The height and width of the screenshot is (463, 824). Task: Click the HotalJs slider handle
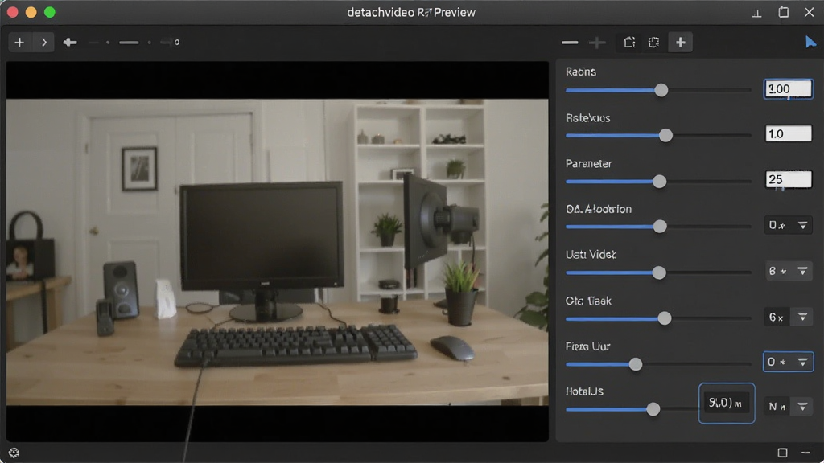(653, 409)
